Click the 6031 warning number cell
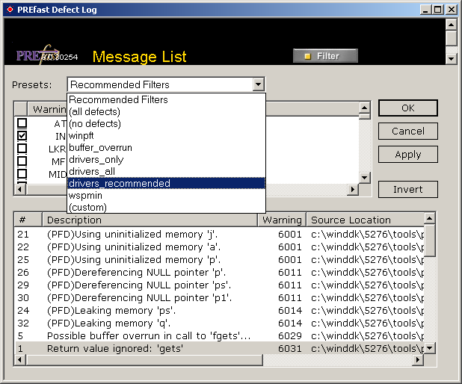Viewport: 462px width, 384px height. (290, 348)
